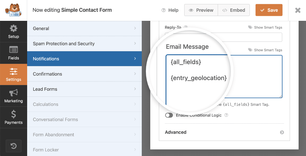Open General settings section

pyautogui.click(x=84, y=28)
